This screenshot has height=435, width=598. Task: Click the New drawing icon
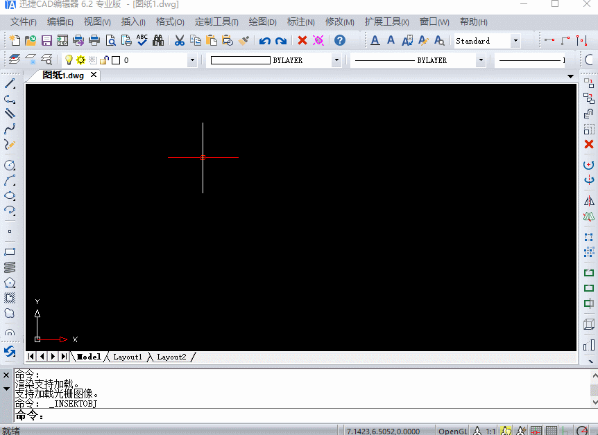tap(15, 40)
